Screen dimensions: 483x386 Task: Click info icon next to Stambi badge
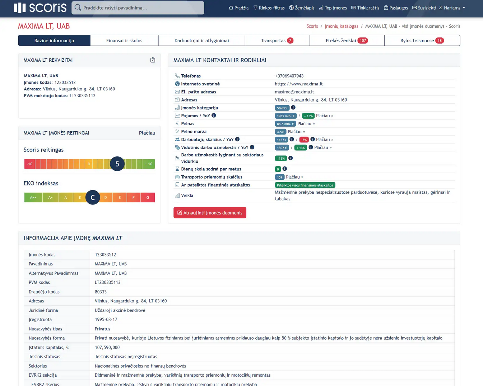coord(293,108)
